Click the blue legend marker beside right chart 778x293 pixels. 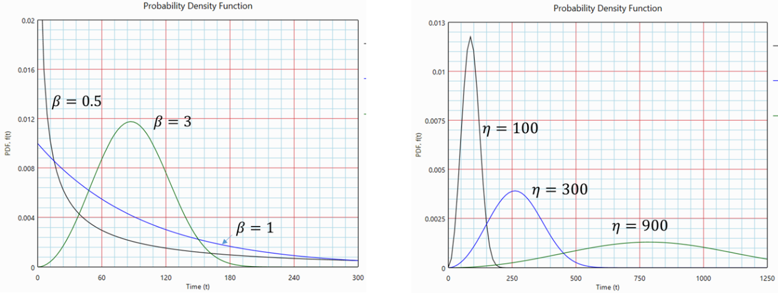[775, 80]
